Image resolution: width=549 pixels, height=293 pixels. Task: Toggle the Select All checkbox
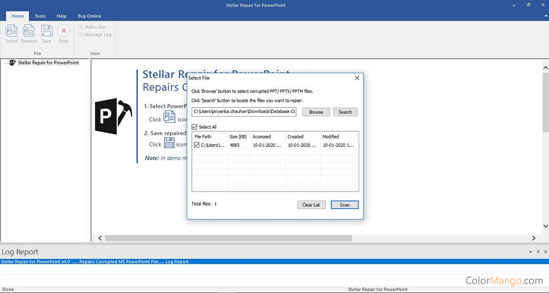pyautogui.click(x=194, y=127)
